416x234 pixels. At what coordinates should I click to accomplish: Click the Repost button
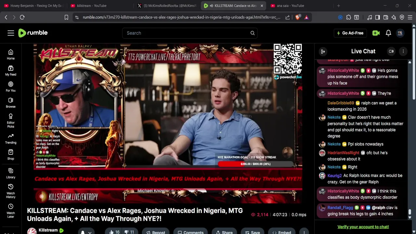[155, 232]
